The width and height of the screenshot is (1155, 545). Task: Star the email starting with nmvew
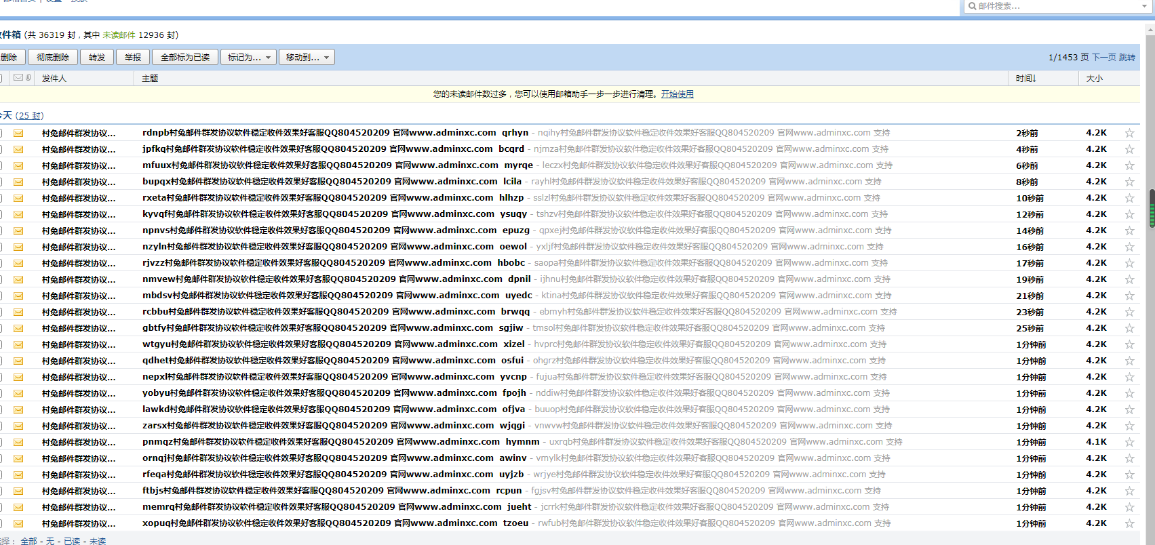tap(1129, 279)
